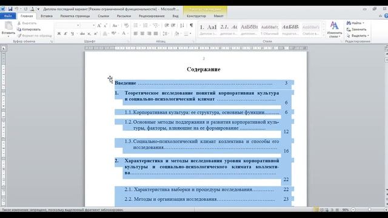Open the Change Case Aa dropdown
The image size is (388, 218).
115,25
